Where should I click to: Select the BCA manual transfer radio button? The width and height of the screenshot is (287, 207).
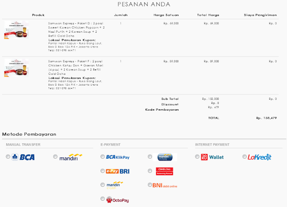pos(8,156)
